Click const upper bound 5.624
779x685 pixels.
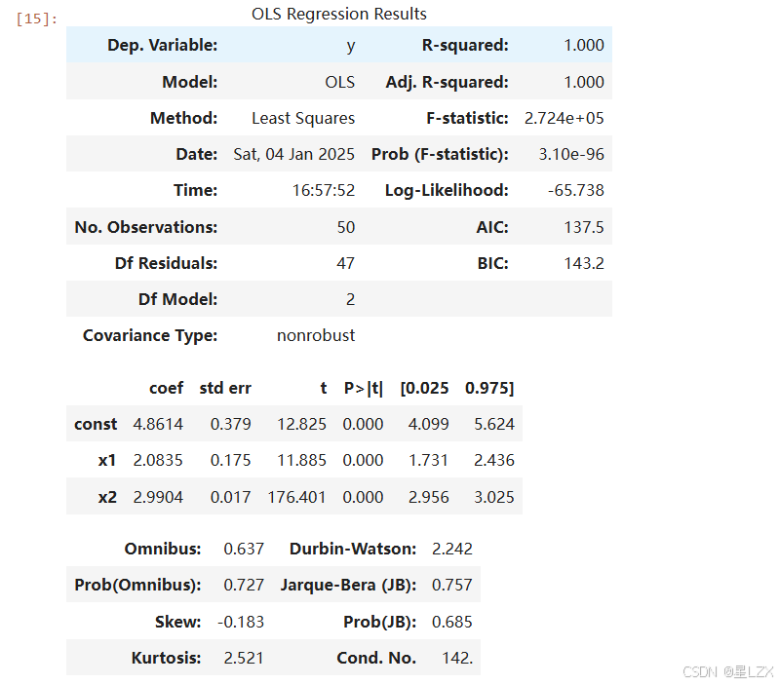pos(494,425)
